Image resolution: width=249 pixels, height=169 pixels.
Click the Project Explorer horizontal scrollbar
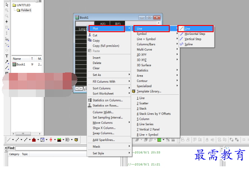click(x=26, y=134)
